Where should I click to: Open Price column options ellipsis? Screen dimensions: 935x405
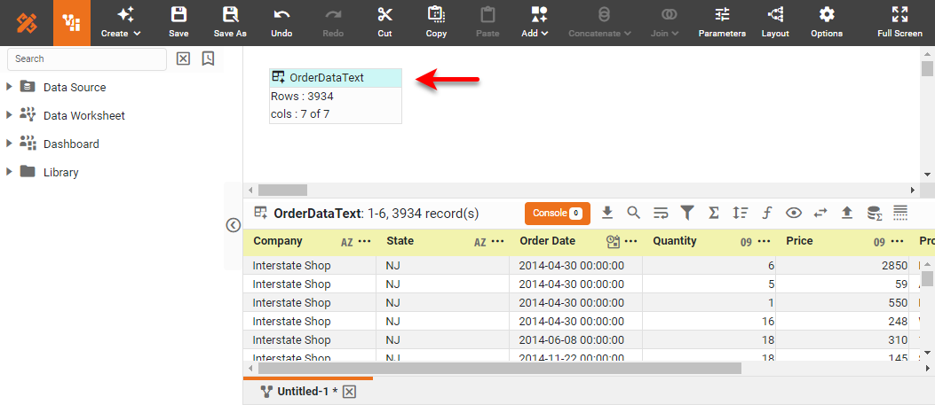(897, 241)
